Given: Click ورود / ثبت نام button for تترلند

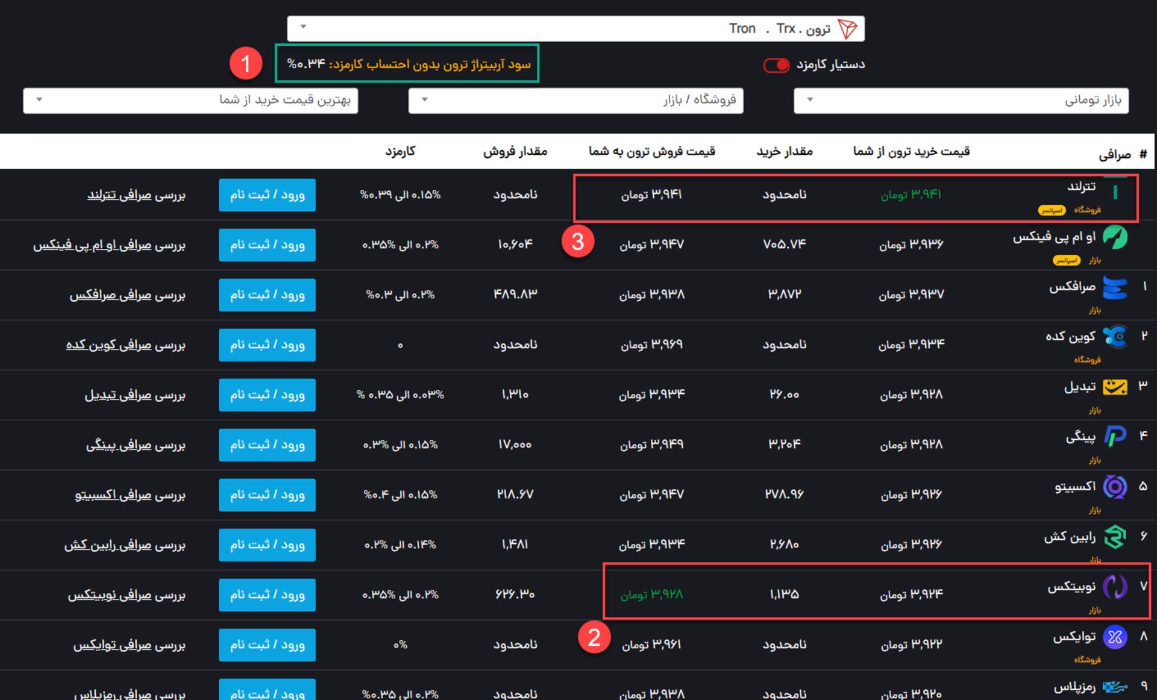Looking at the screenshot, I should coord(267,195).
